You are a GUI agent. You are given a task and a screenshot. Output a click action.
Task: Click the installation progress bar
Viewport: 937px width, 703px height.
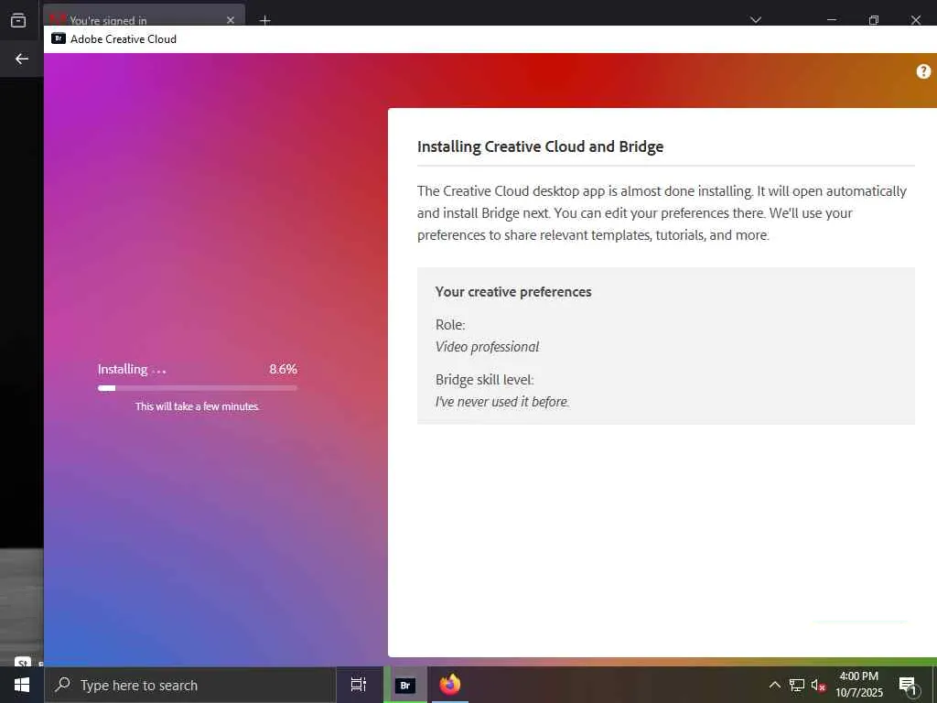(x=198, y=388)
